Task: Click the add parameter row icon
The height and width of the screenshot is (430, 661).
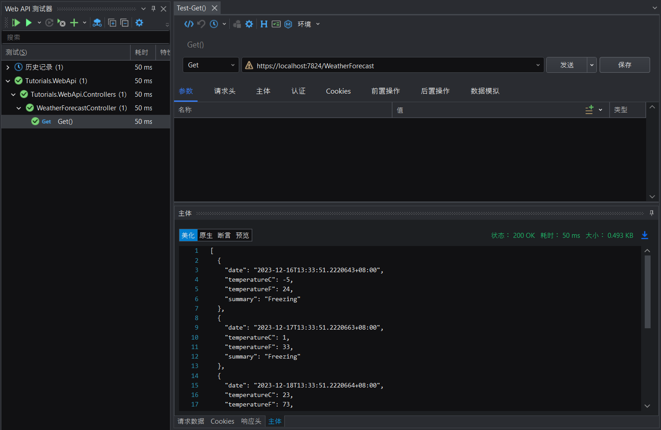Action: point(589,109)
